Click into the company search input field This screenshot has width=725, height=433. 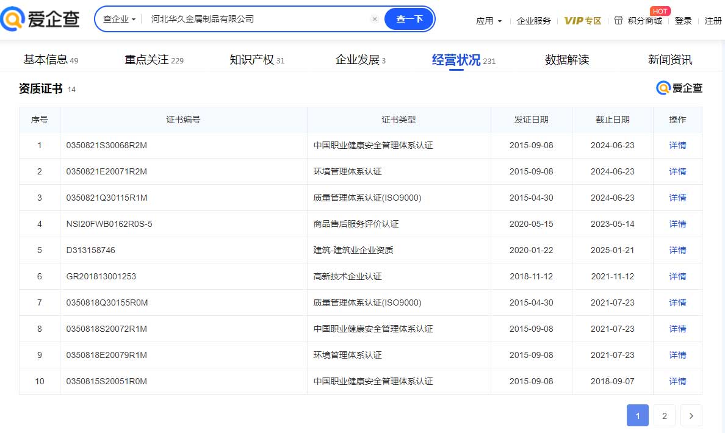tap(256, 19)
